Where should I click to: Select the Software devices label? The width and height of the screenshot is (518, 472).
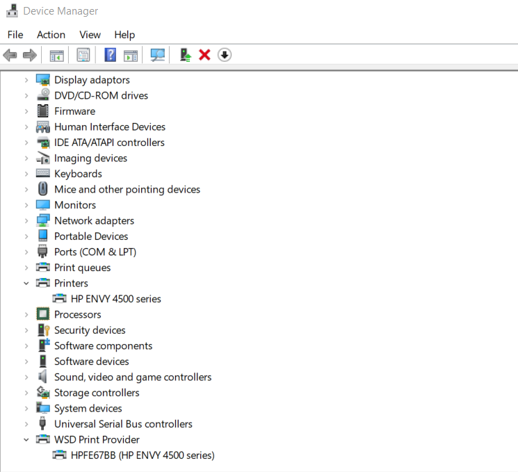tap(92, 361)
